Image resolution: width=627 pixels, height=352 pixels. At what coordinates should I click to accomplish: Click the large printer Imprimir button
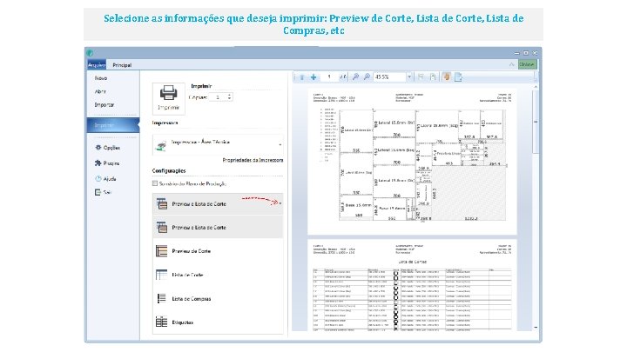click(168, 98)
